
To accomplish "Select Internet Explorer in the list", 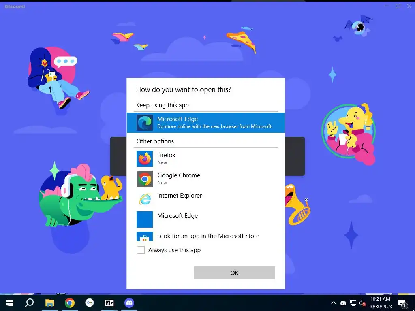I will pyautogui.click(x=205, y=199).
